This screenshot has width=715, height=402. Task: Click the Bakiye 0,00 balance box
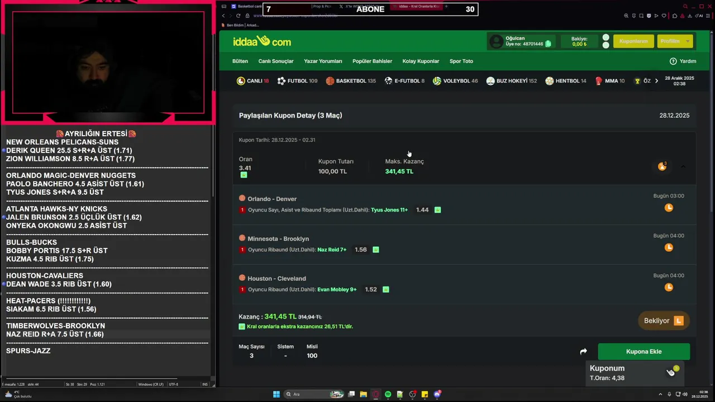pos(579,41)
